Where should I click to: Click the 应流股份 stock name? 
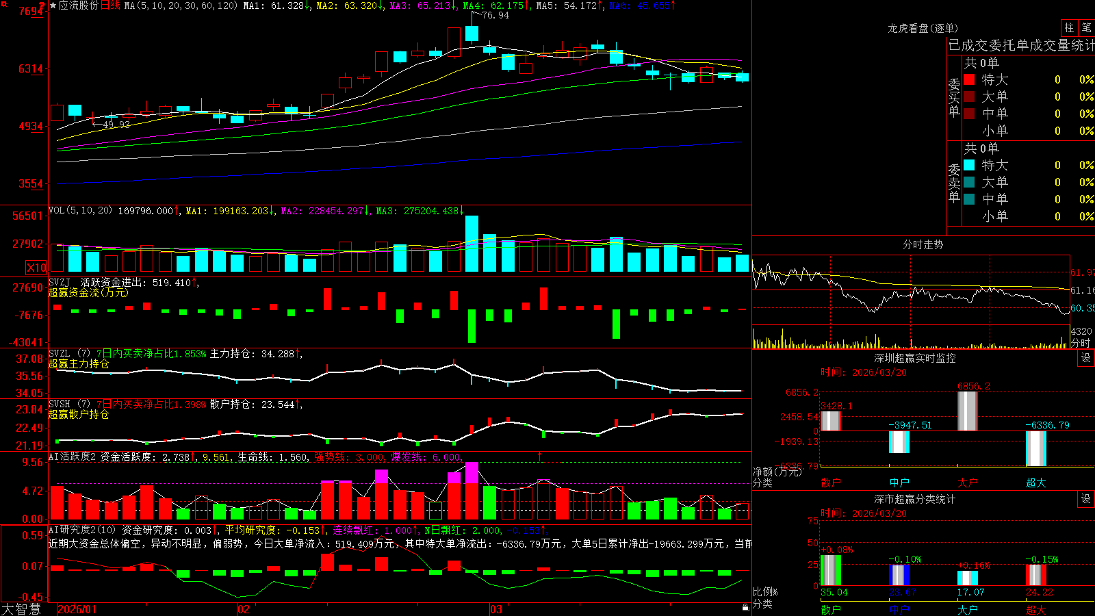point(79,5)
